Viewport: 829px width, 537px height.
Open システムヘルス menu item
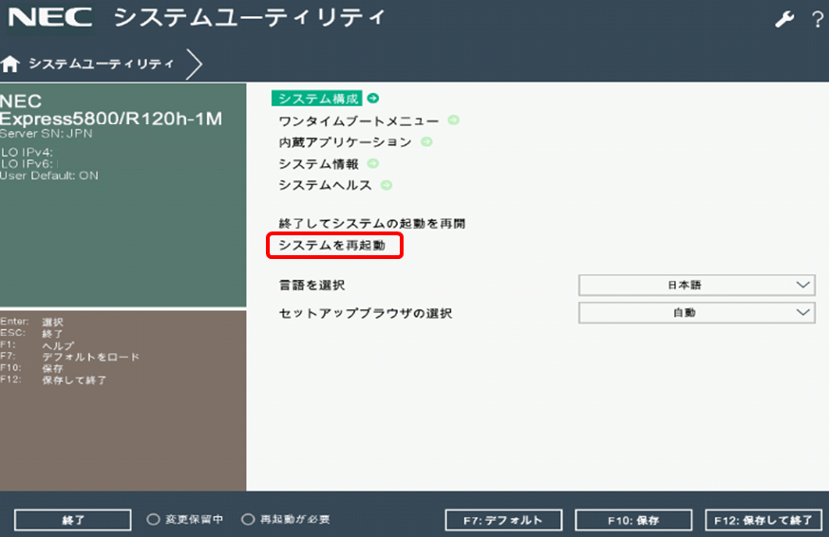(x=325, y=185)
